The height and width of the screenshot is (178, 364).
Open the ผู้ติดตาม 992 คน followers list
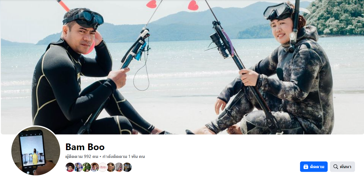[82, 157]
